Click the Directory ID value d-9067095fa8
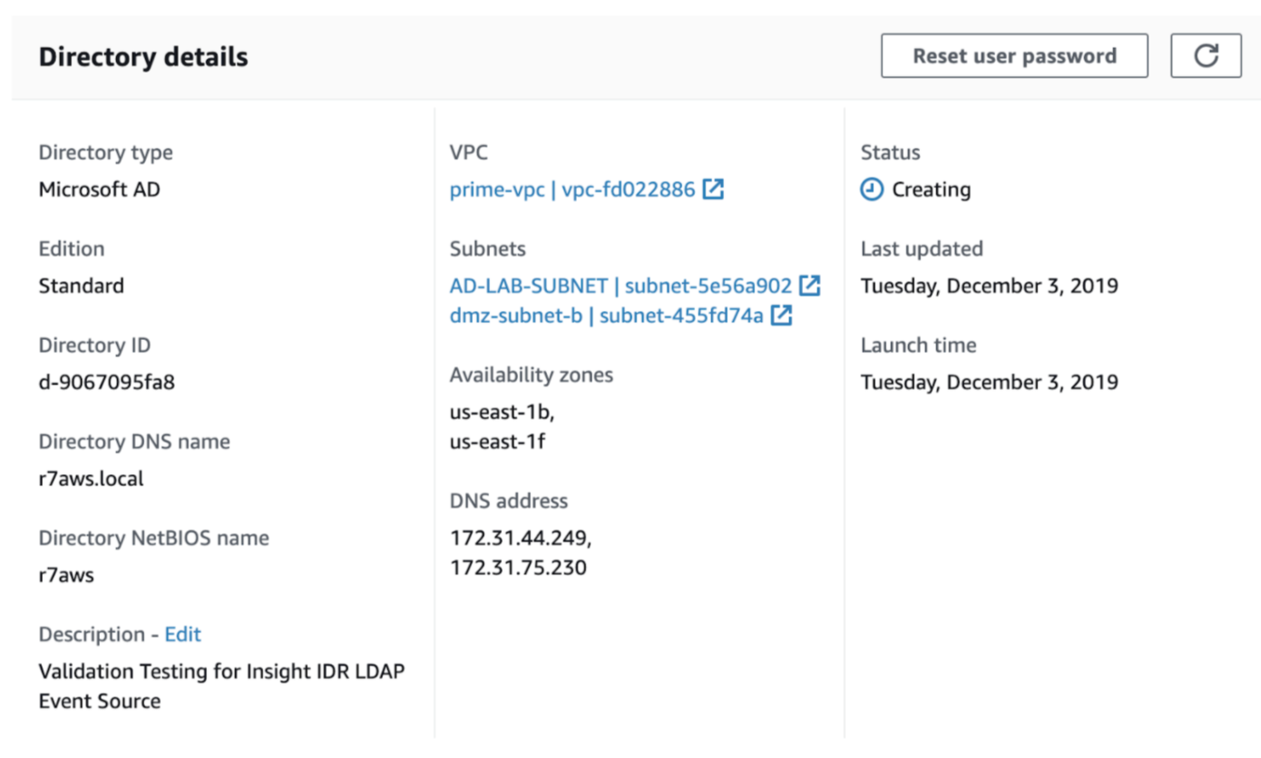Screen dimensions: 1261x758 point(106,382)
